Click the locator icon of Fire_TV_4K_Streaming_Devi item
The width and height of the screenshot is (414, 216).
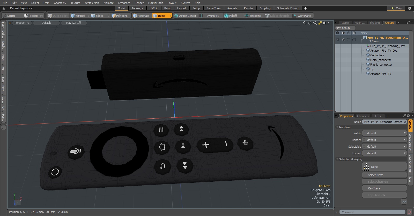pyautogui.click(x=368, y=46)
